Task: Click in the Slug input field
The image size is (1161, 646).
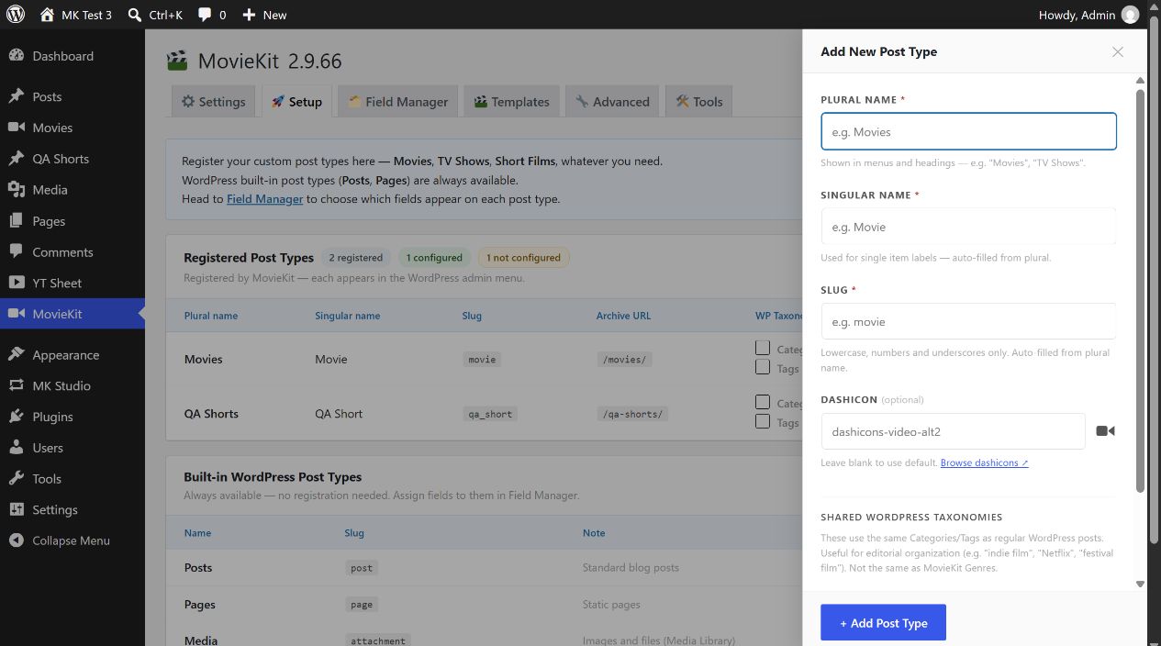Action: 968,321
